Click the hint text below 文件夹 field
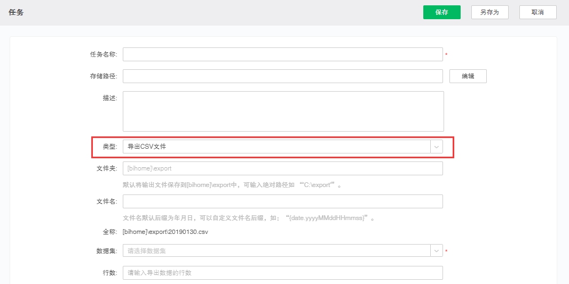569x284 pixels. (232, 185)
